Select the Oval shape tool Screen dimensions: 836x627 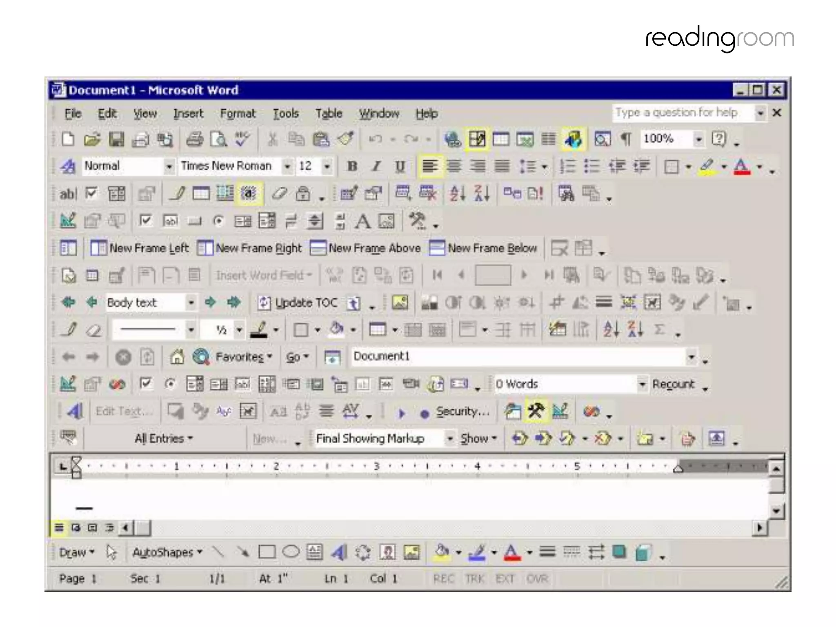[291, 552]
